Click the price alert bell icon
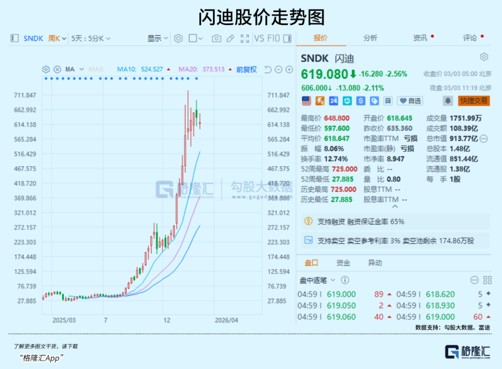 [x=447, y=101]
